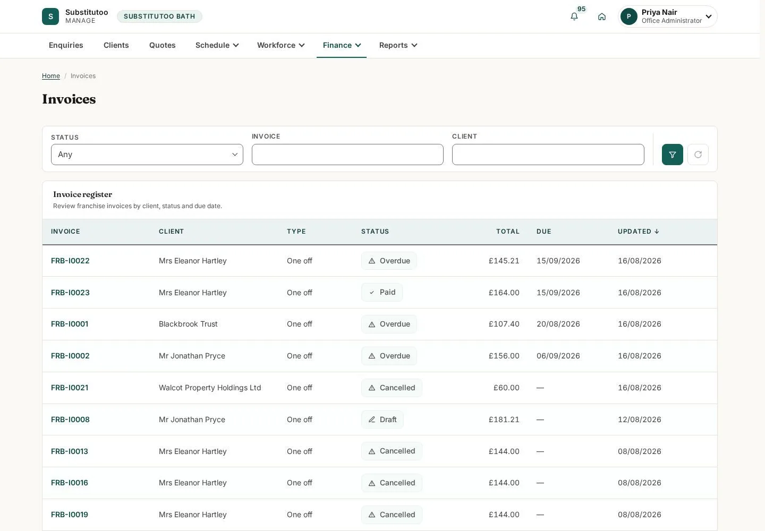Screen dimensions: 765x531
Task: Focus the Client filter field
Action: (x=548, y=155)
